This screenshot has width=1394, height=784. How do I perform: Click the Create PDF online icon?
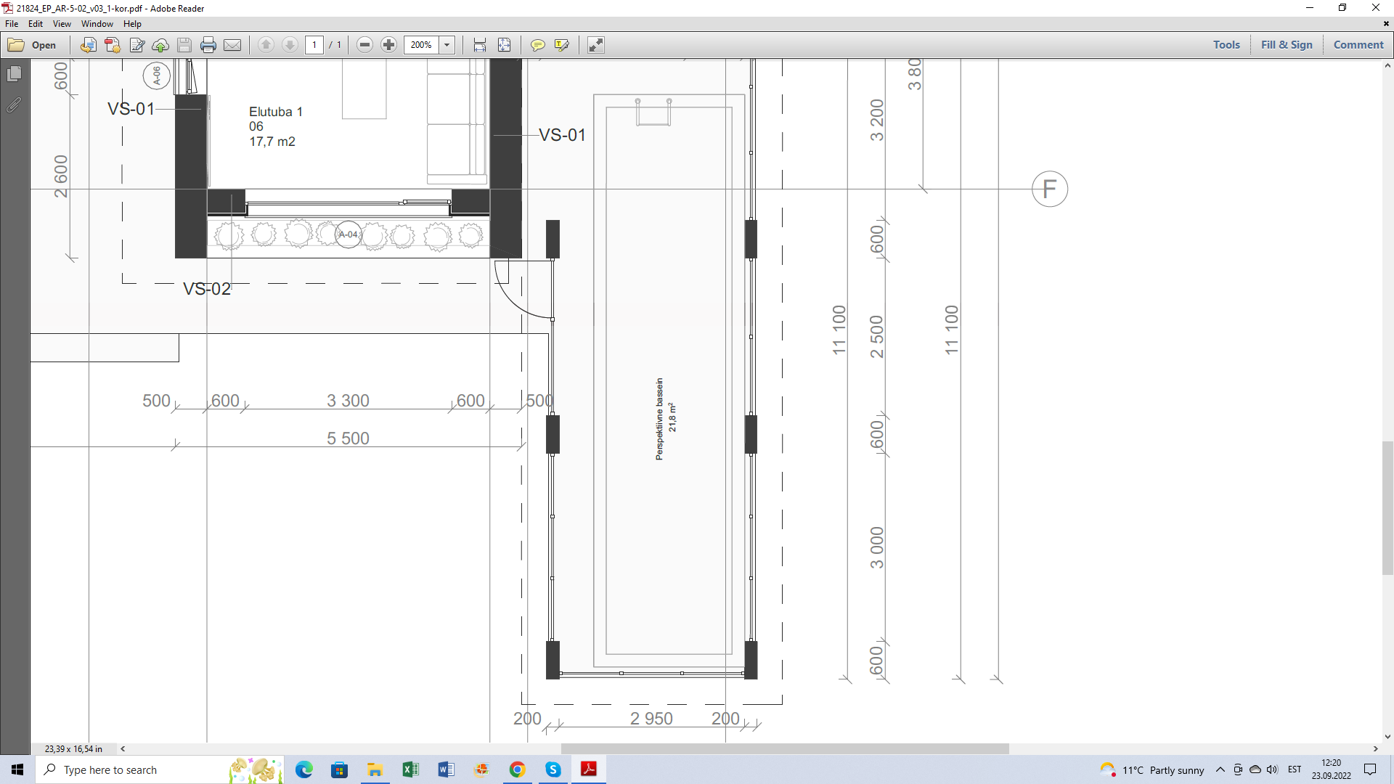click(x=113, y=45)
